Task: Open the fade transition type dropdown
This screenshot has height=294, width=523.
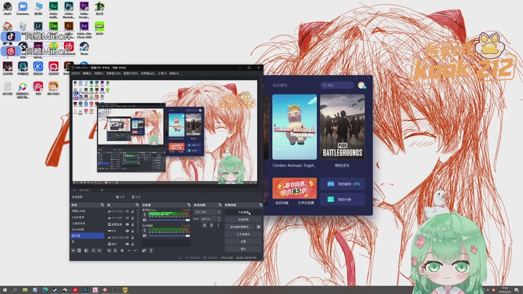Action: coord(207,212)
